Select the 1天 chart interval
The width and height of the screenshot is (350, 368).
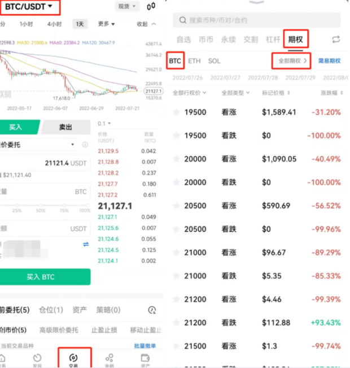[x=80, y=24]
